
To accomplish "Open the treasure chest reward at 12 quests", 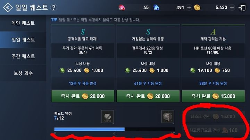I will click(168, 117).
